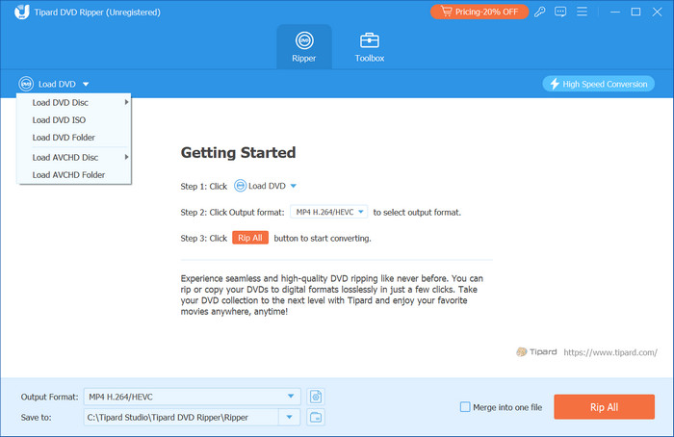This screenshot has width=674, height=437.
Task: Expand the Step 1 Load DVD arrow
Action: pos(293,186)
